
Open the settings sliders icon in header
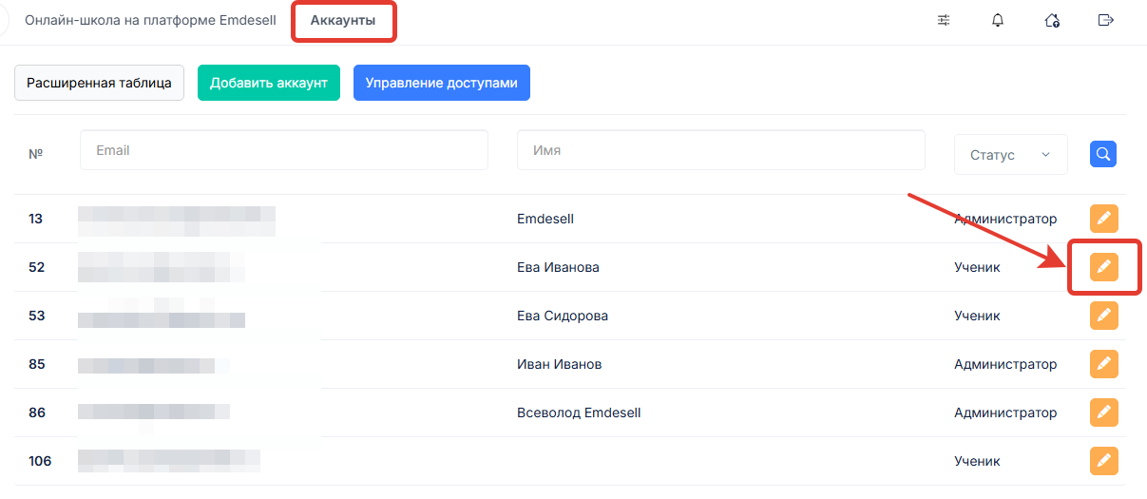(x=944, y=20)
